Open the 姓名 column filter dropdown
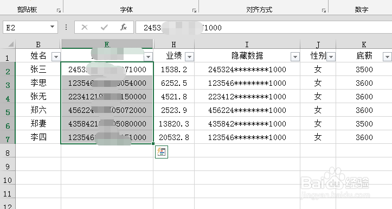 56,57
